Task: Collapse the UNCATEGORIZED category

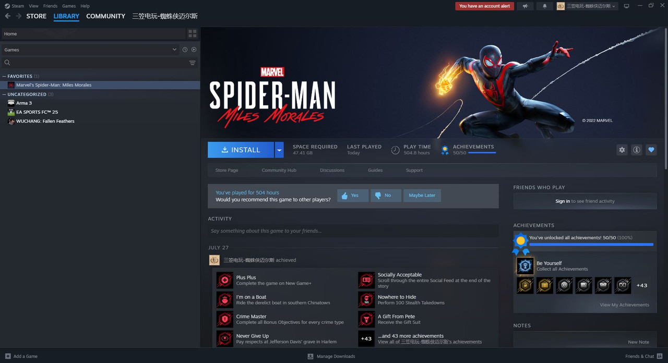Action: [5, 94]
